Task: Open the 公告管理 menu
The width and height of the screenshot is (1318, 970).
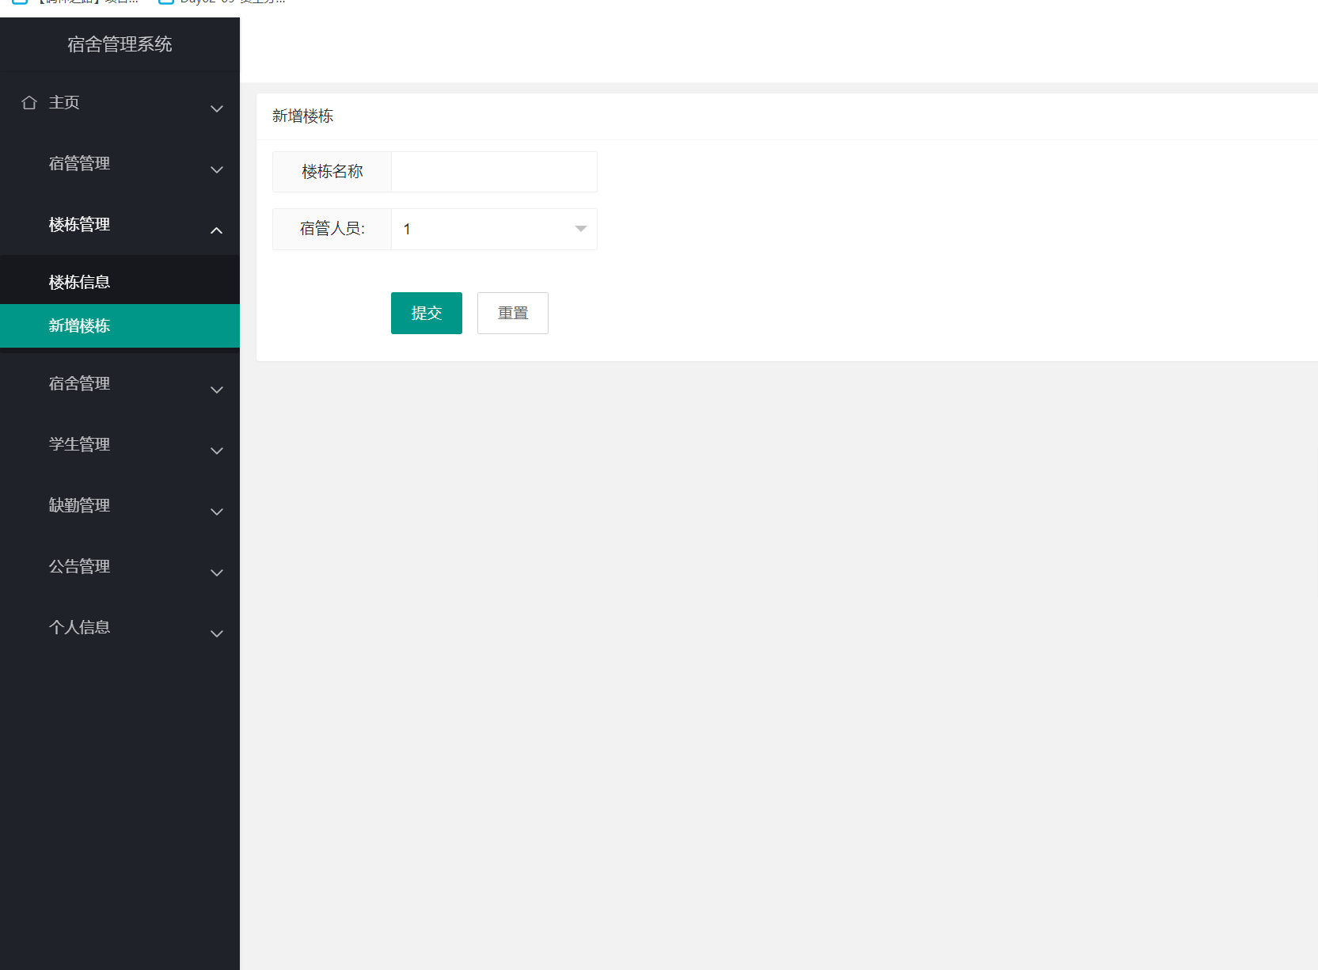Action: [x=120, y=567]
